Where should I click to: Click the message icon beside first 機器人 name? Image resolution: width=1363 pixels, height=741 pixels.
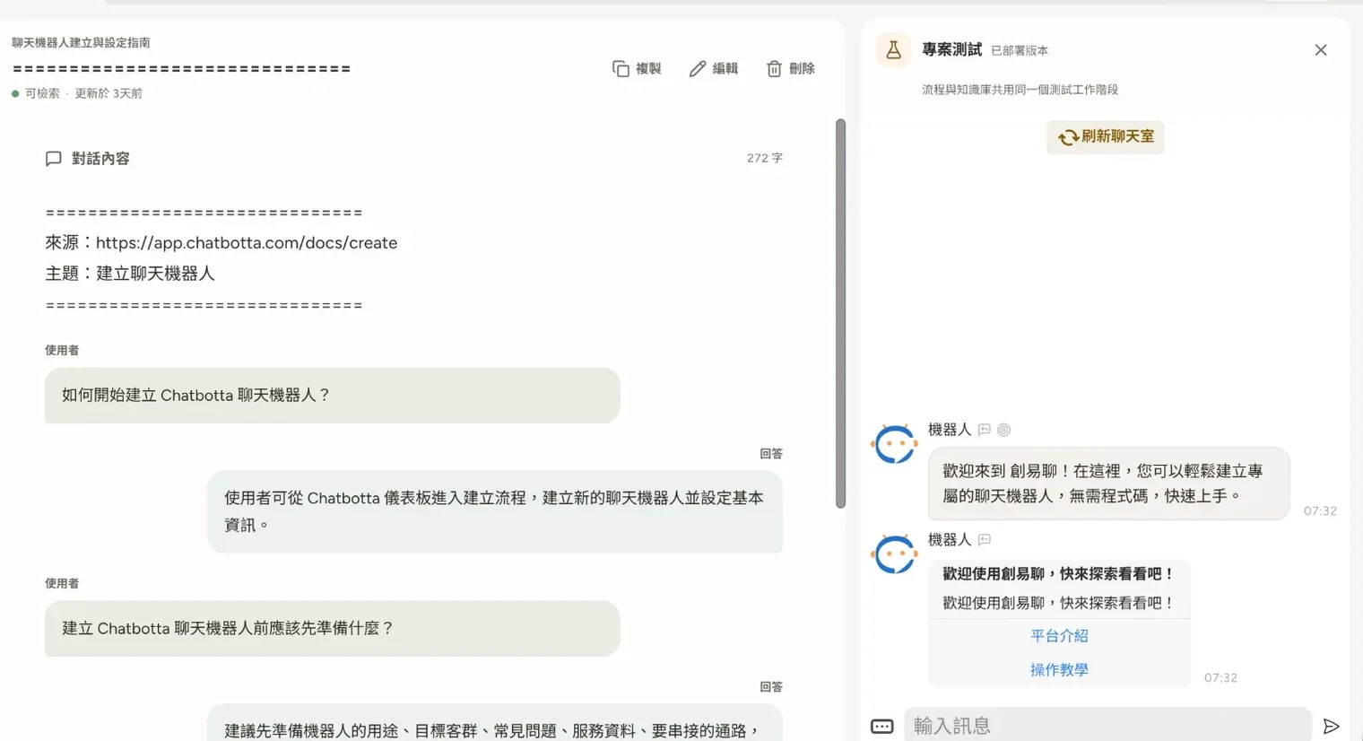[985, 430]
